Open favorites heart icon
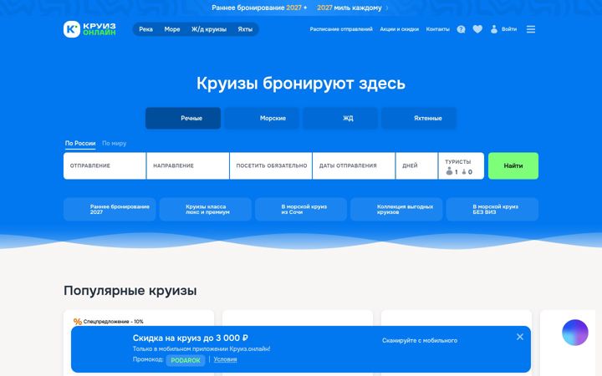Screen dimensions: 602x376 (x=477, y=29)
